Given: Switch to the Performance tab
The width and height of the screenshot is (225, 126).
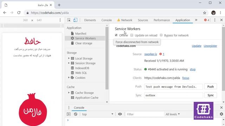Looking at the screenshot, I should coord(162,20).
